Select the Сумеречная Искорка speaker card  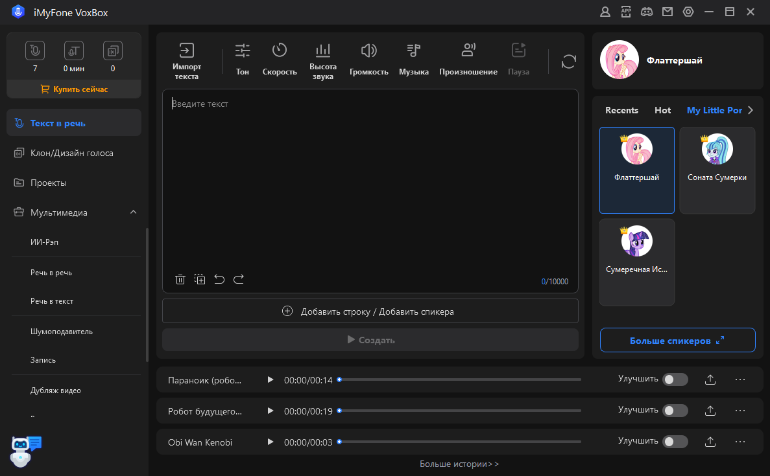coord(637,262)
